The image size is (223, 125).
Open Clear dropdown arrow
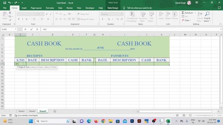[190, 20]
